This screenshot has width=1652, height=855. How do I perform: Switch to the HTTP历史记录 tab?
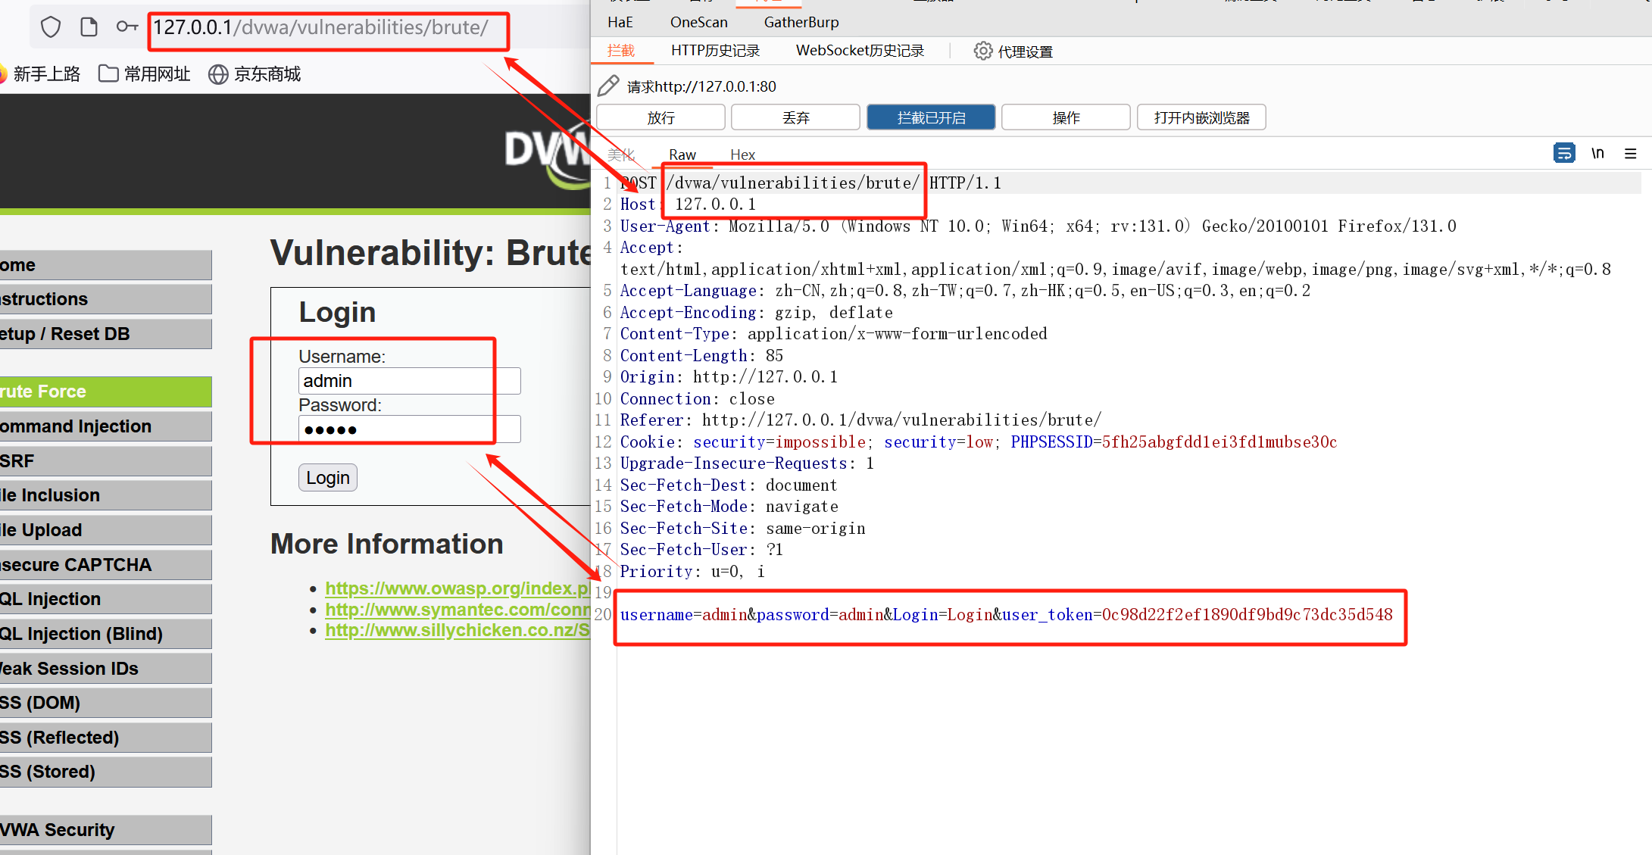pyautogui.click(x=715, y=51)
